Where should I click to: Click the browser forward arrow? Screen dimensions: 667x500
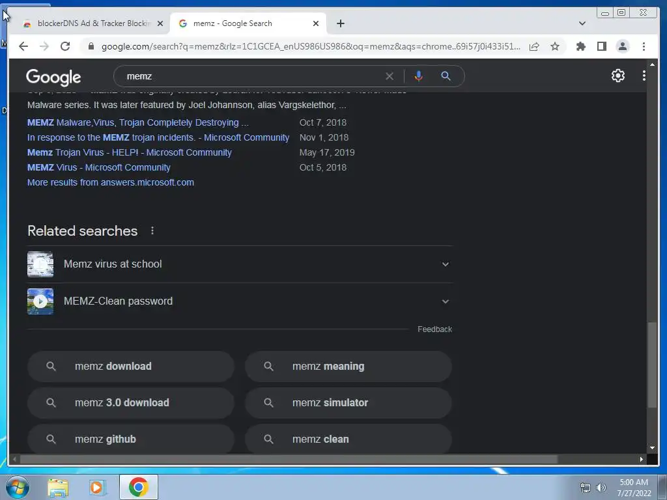tap(44, 46)
